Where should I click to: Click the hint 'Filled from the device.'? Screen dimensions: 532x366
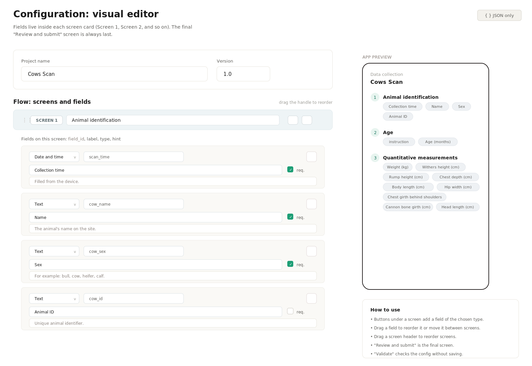[173, 181]
